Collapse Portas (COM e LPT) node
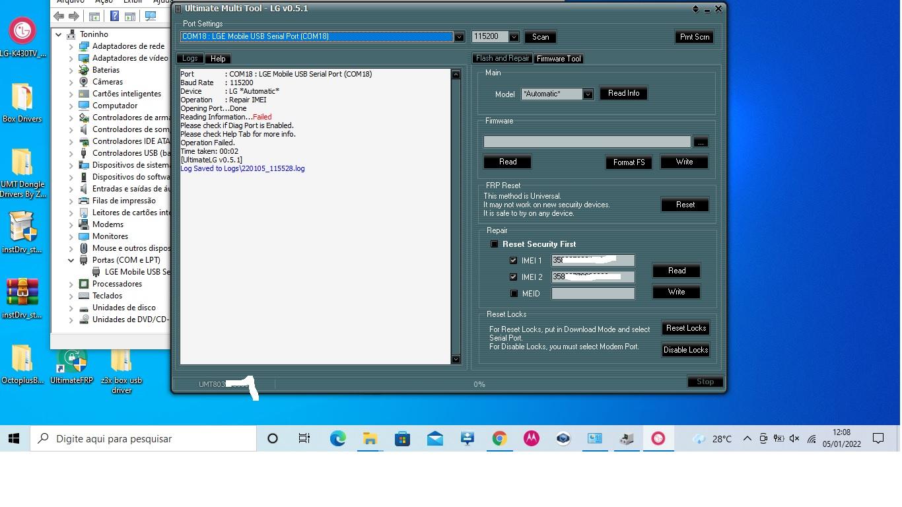This screenshot has height=507, width=902. point(71,260)
